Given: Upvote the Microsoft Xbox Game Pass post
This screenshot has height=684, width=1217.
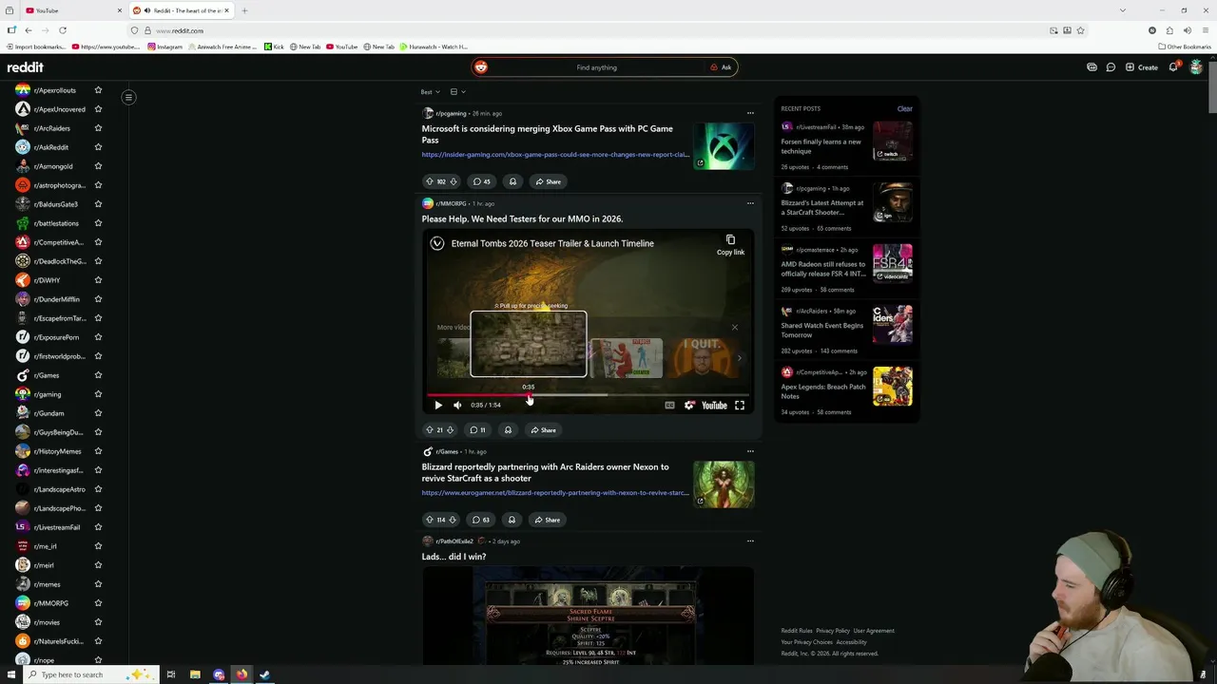Looking at the screenshot, I should point(429,181).
